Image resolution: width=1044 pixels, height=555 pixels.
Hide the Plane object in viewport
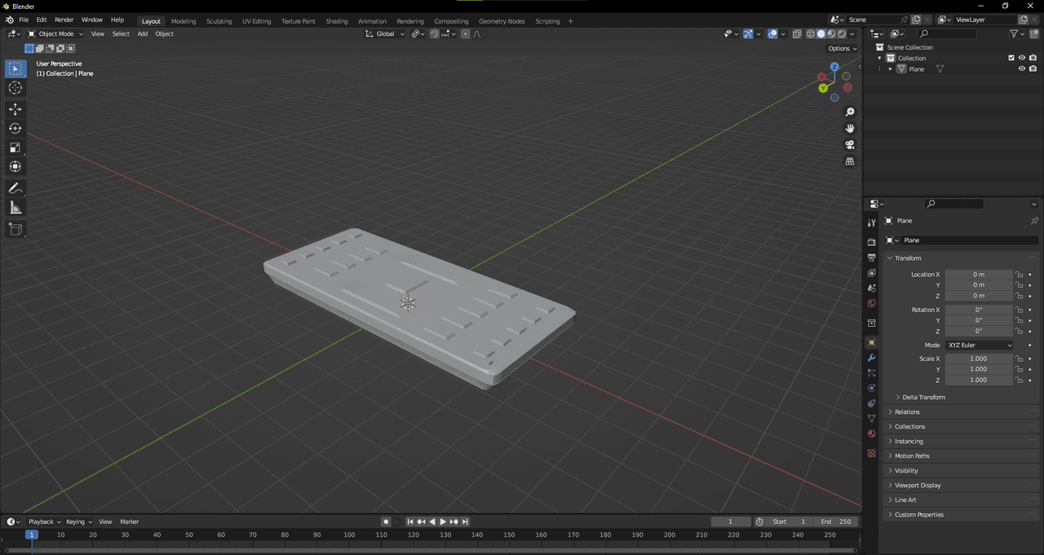1021,69
